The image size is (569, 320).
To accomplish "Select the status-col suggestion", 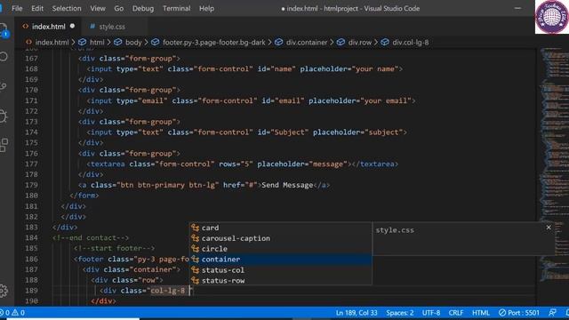I will point(281,270).
